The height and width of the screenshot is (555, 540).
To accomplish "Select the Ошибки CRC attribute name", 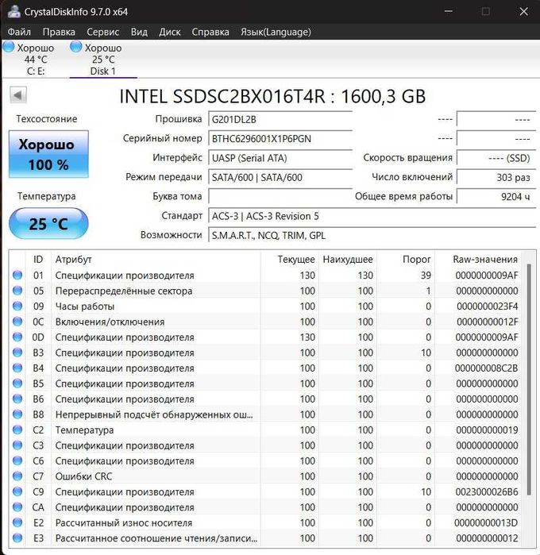I will 83,476.
